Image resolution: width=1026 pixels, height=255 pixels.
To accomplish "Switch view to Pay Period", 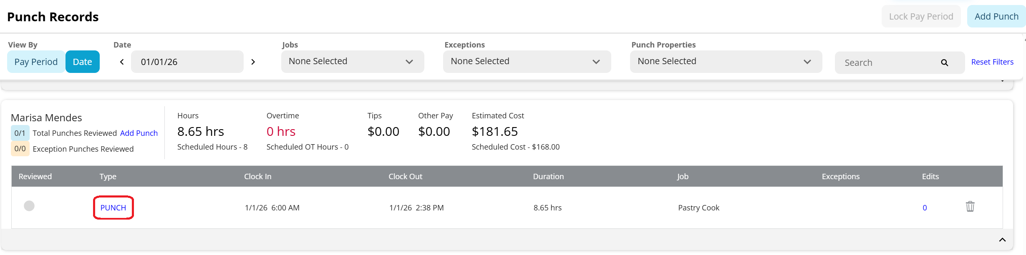I will pos(36,62).
